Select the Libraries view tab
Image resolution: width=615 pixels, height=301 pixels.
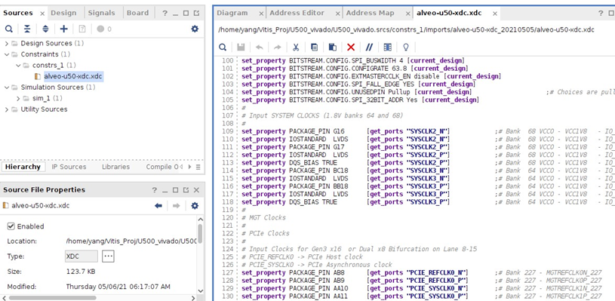115,167
